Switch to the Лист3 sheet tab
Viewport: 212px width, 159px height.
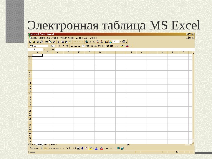click(x=52, y=145)
